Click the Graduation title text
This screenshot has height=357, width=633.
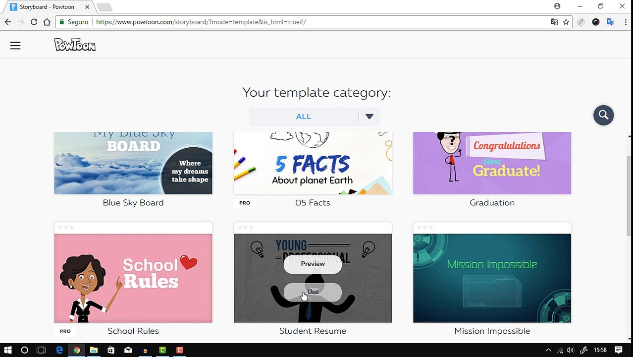(492, 203)
